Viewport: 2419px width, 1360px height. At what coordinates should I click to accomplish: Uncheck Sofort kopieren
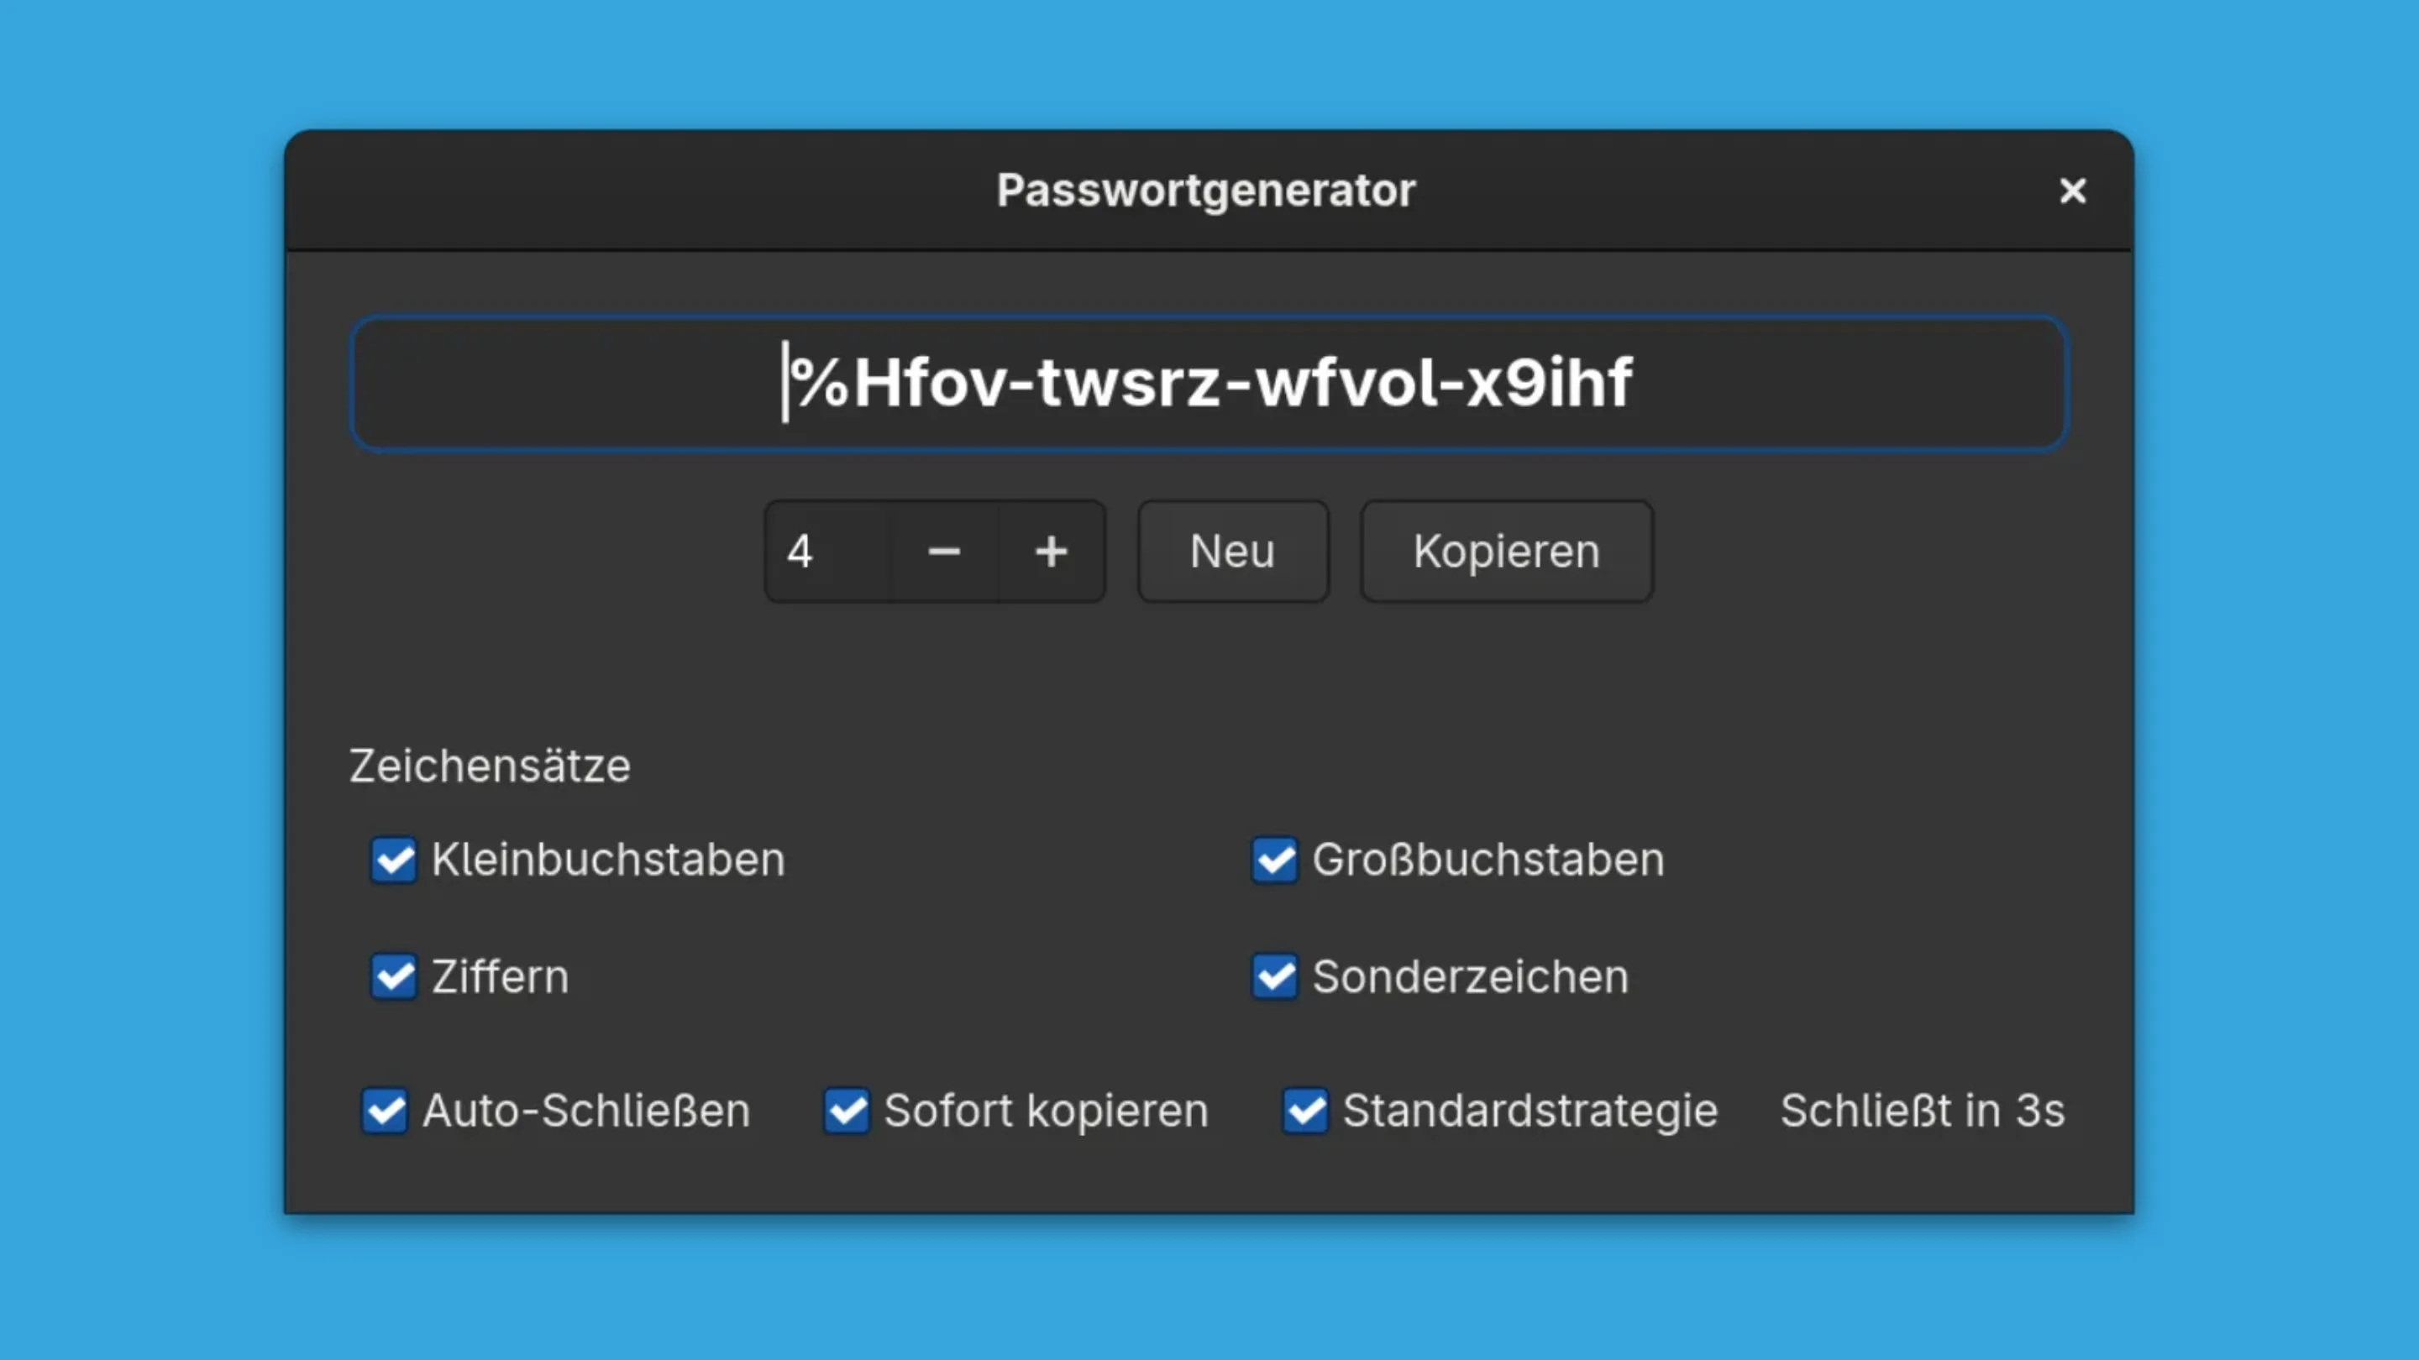[847, 1111]
